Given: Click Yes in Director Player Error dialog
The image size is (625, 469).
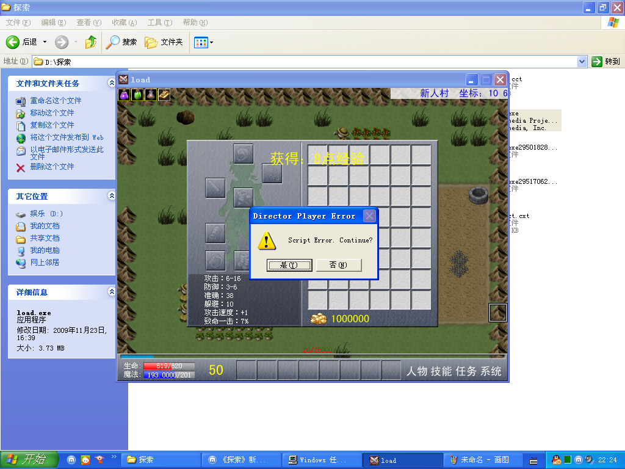Looking at the screenshot, I should [289, 265].
